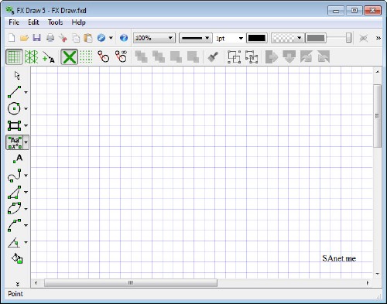Click the save floppy disk button
This screenshot has width=387, height=304.
(x=37, y=38)
